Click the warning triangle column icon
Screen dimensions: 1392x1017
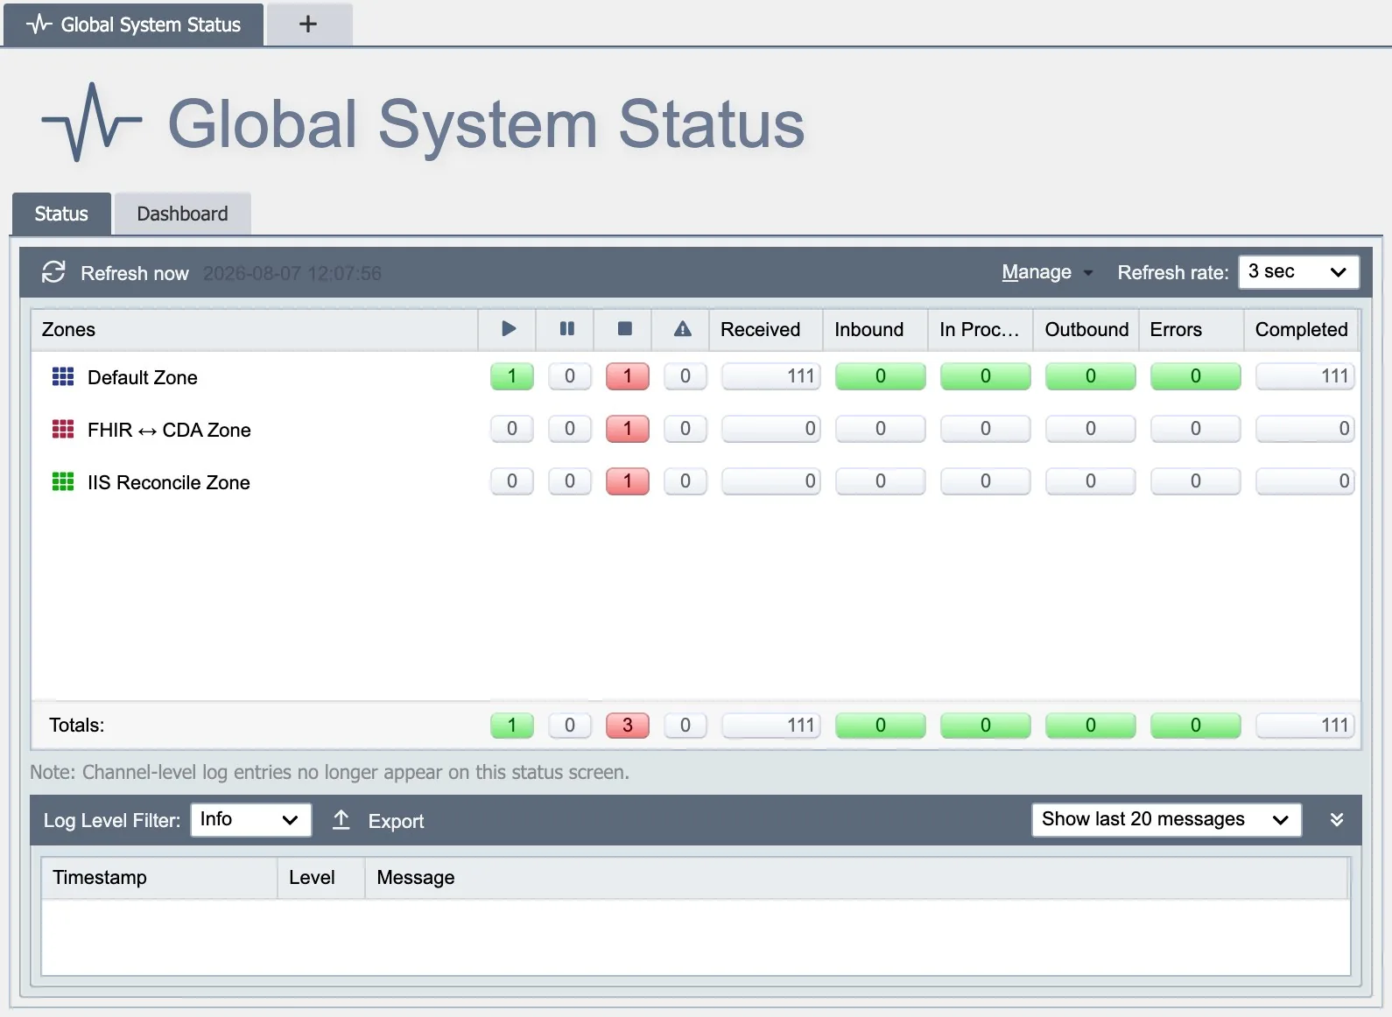coord(683,329)
